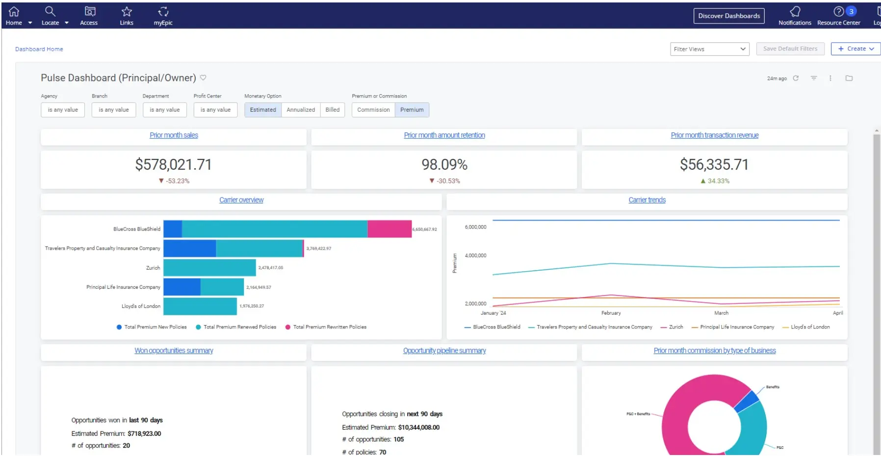The height and width of the screenshot is (456, 881).
Task: Refresh the dashboard data icon
Action: pos(796,78)
